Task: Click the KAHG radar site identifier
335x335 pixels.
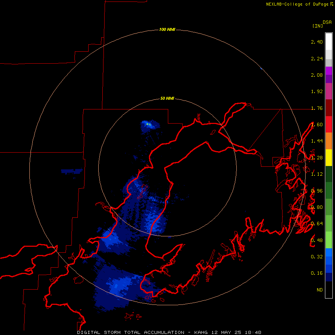Action: click(201, 332)
